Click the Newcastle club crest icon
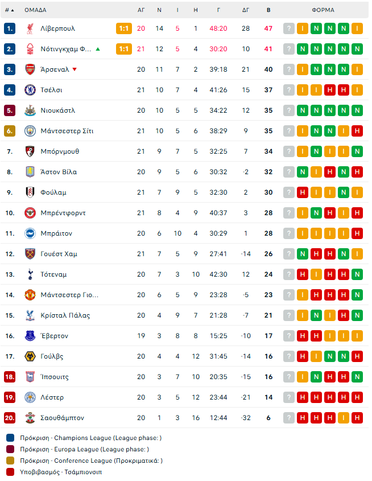 click(x=30, y=110)
